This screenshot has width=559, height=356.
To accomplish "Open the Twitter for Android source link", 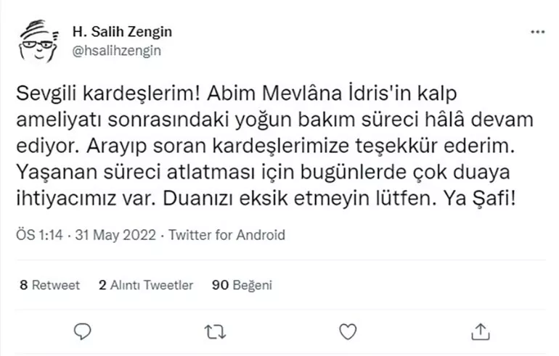I will click(225, 235).
